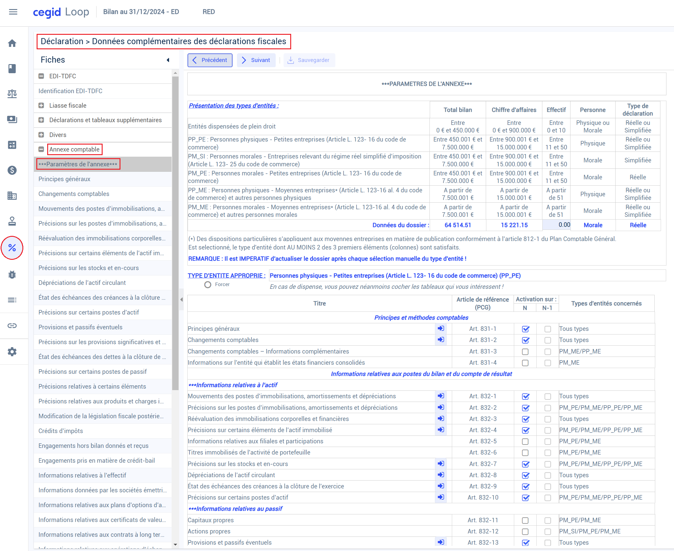The image size is (674, 551).
Task: Open the dollar coin icon in sidebar
Action: pos(12,171)
